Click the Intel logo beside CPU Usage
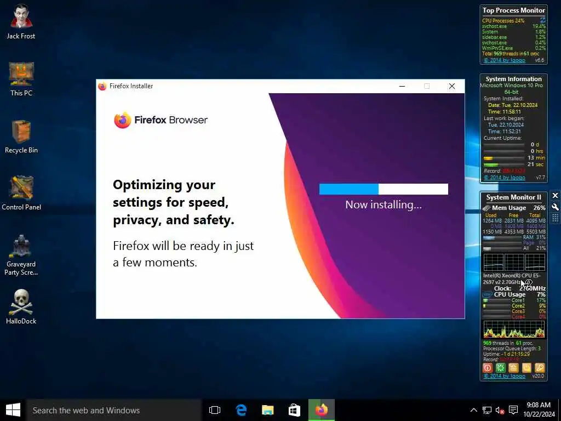The width and height of the screenshot is (561, 421). [487, 294]
